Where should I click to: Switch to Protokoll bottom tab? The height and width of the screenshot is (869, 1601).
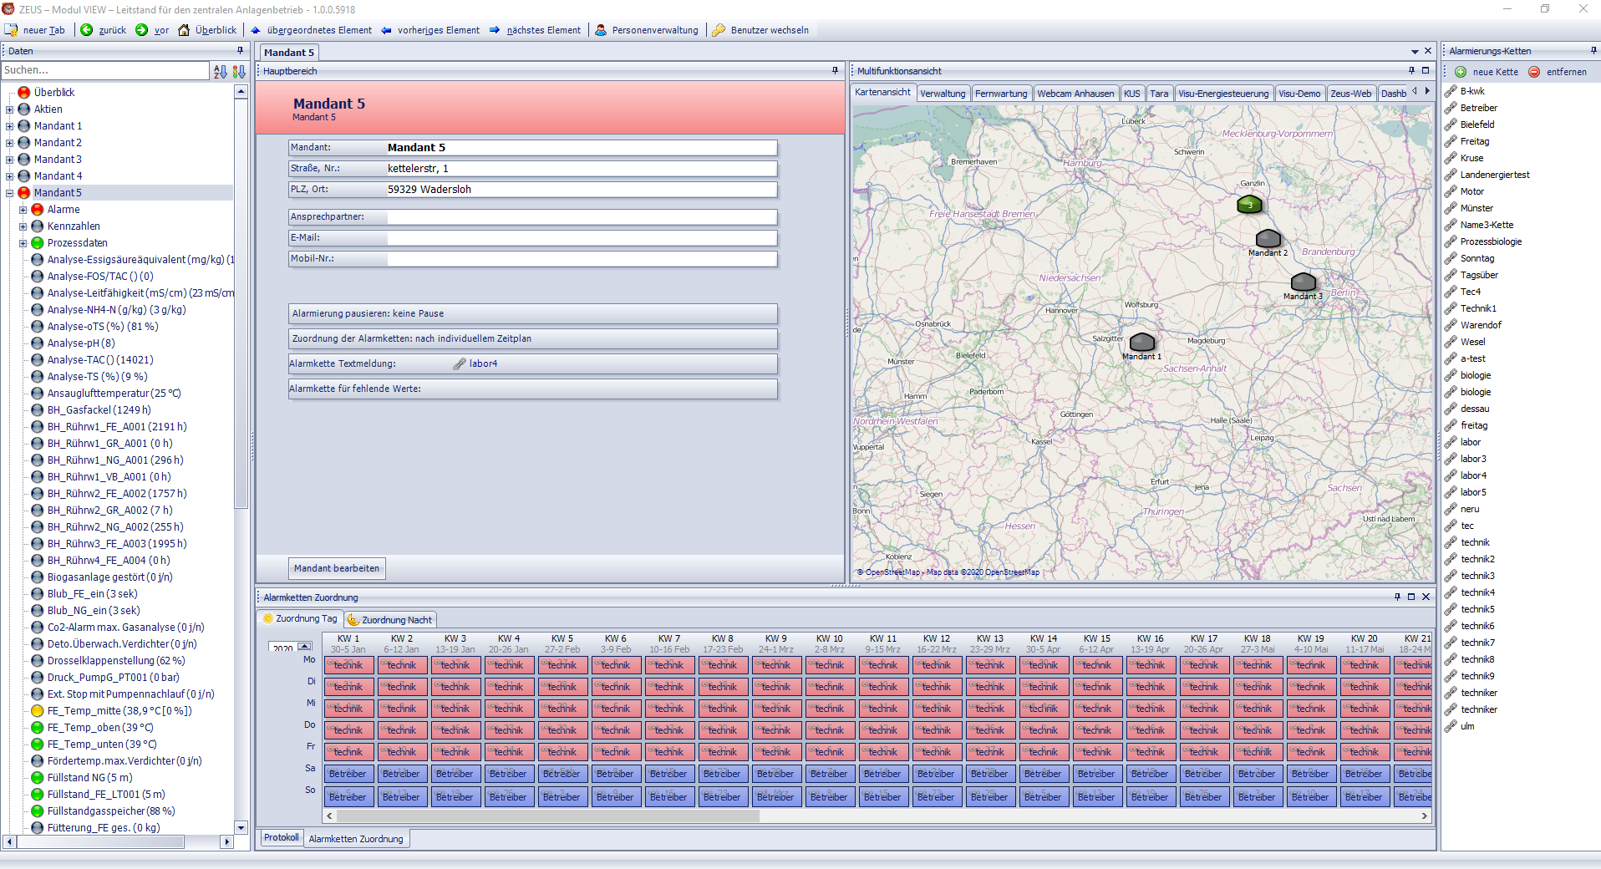coord(282,837)
